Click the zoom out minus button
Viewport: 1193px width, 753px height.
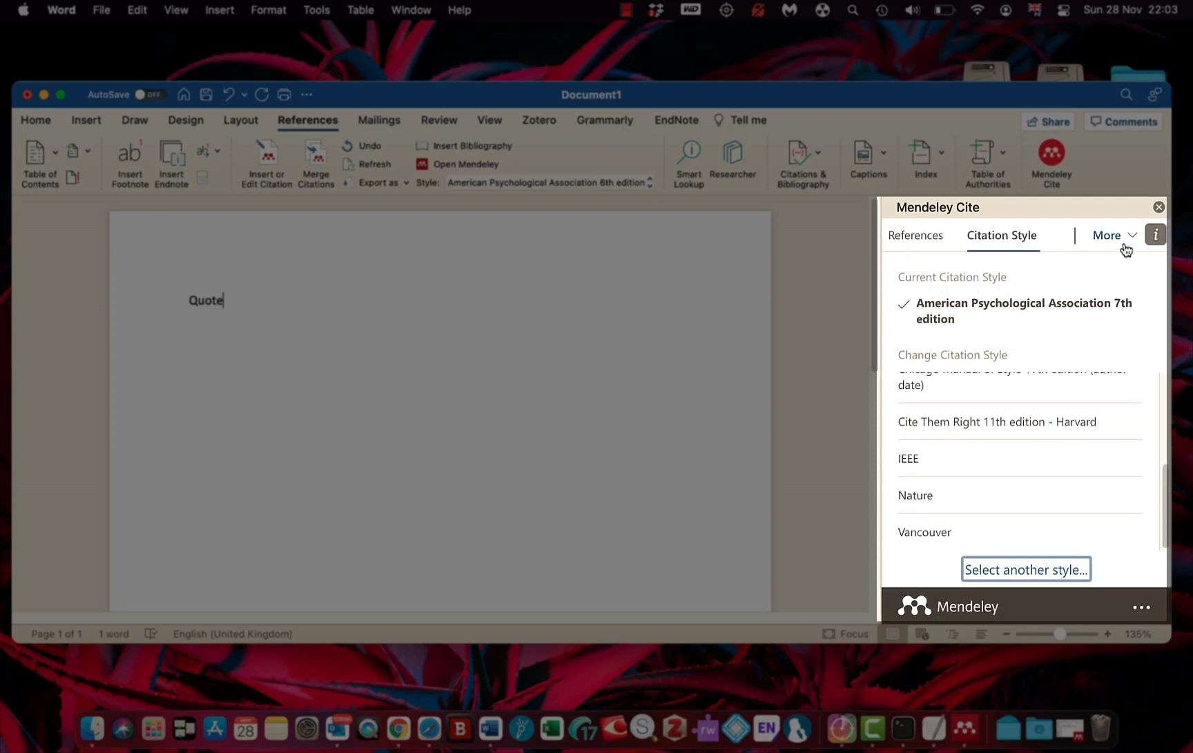pos(1006,633)
